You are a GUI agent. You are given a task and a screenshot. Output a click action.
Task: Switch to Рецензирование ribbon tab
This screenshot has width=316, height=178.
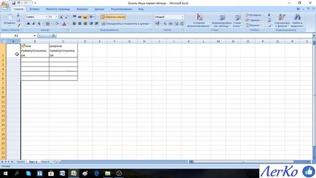(x=121, y=9)
